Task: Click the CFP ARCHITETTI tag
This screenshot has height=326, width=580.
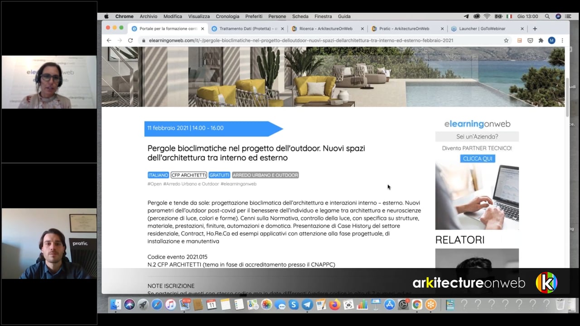Action: pos(189,175)
